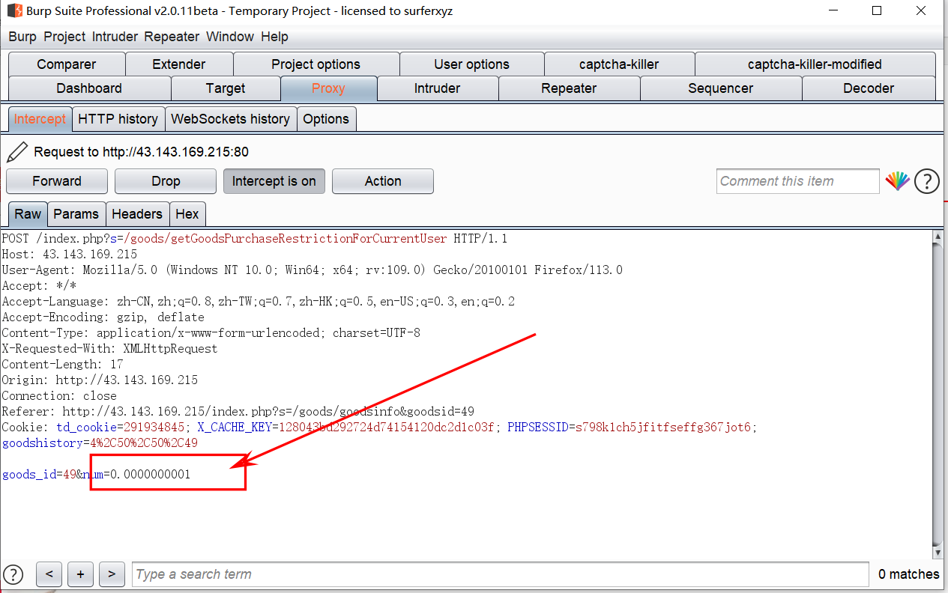
Task: Click the X-Requested-With header line
Action: point(109,349)
